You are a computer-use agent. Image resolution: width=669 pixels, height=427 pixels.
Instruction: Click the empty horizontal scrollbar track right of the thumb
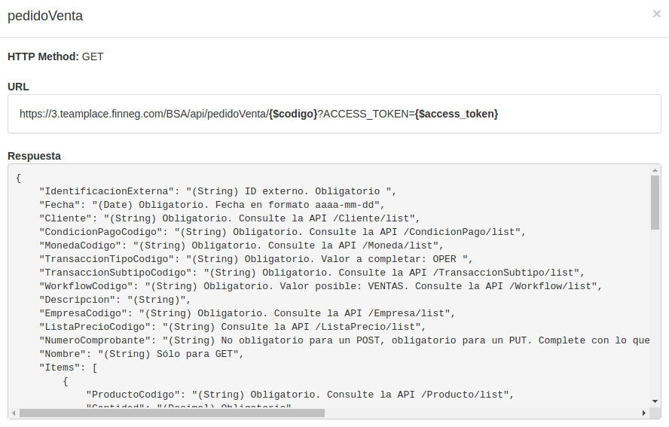click(482, 413)
